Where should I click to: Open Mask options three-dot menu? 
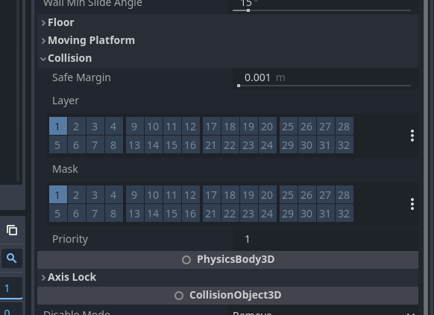coord(412,204)
